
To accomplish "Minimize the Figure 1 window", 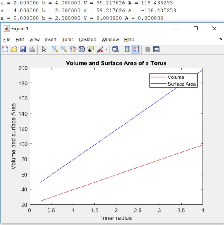I will [177, 28].
